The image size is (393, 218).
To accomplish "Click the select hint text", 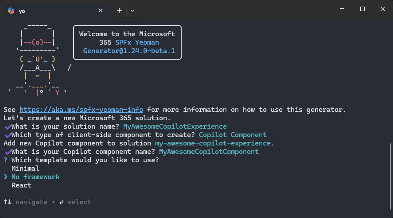I will pyautogui.click(x=79, y=202).
